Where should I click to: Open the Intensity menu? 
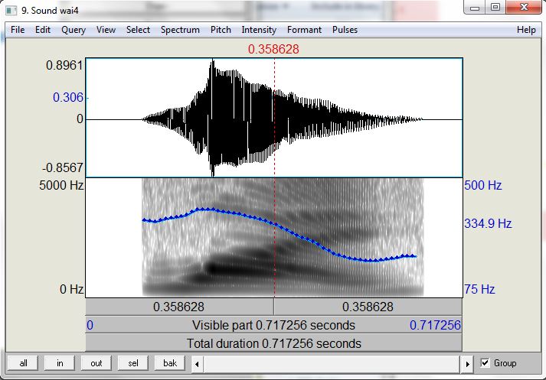pyautogui.click(x=259, y=30)
